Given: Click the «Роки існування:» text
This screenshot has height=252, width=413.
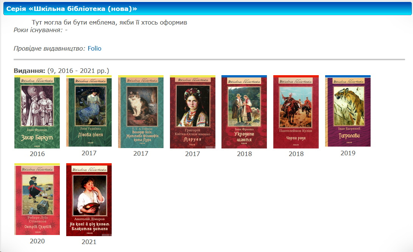Looking at the screenshot, I should 38,30.
